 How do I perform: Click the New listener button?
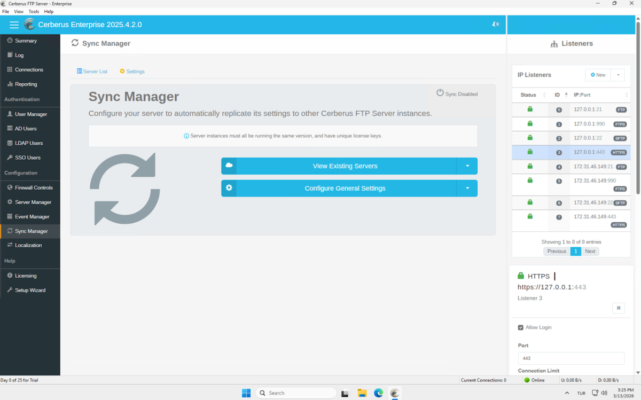tap(598, 75)
